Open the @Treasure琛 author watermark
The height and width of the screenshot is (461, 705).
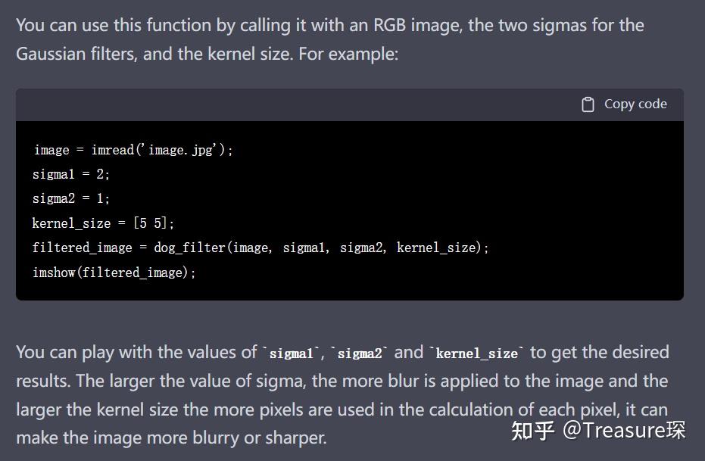[624, 431]
